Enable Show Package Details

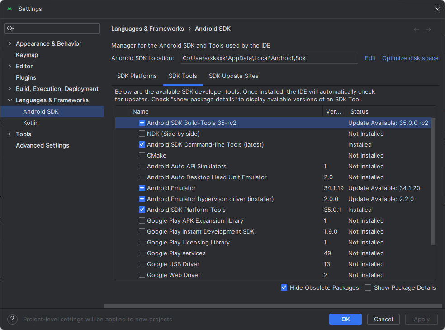tap(368, 287)
